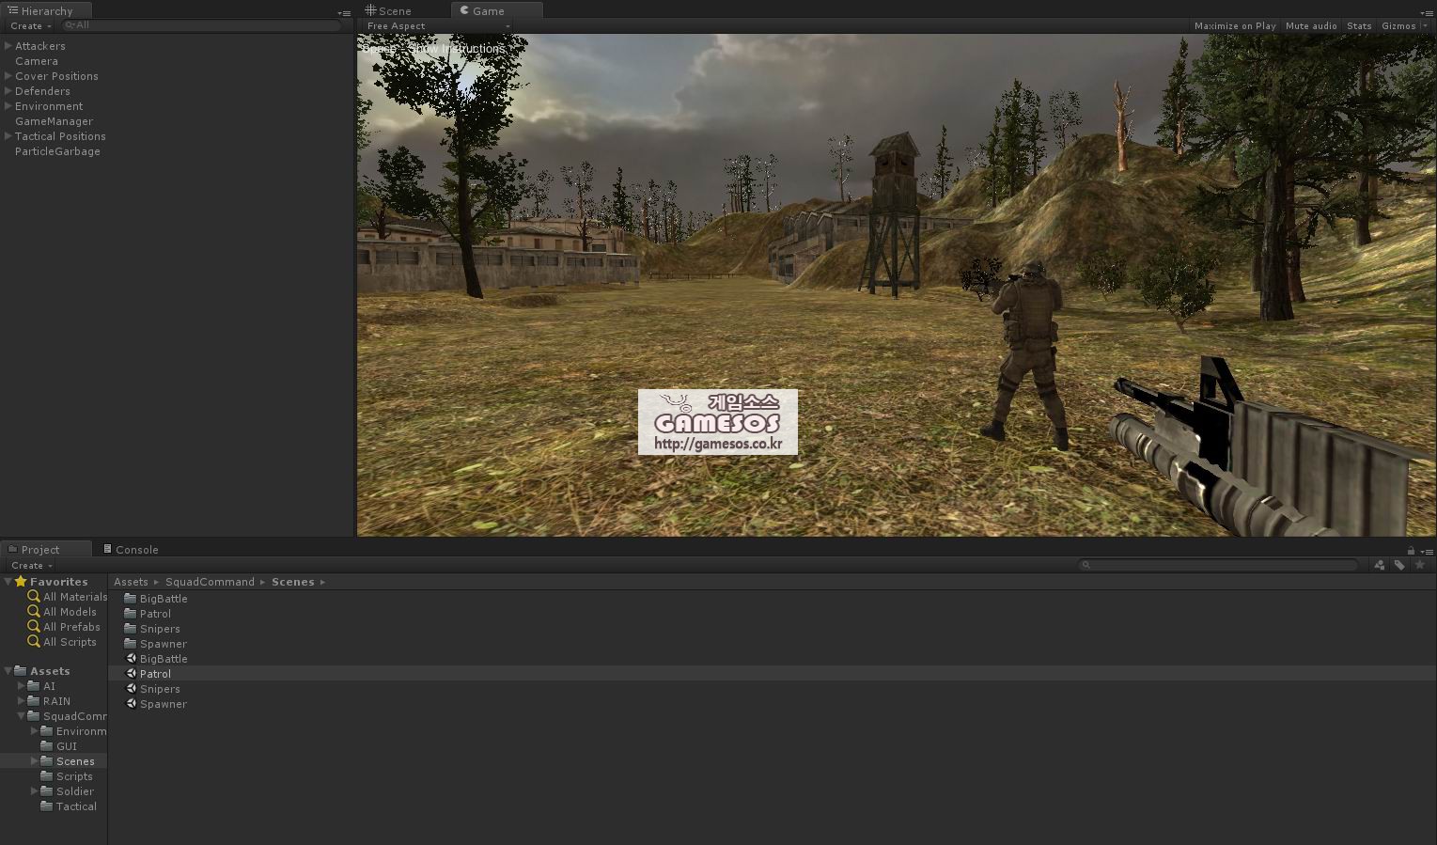Open the Project Create dropdown
Viewport: 1437px width, 845px height.
coord(31,566)
